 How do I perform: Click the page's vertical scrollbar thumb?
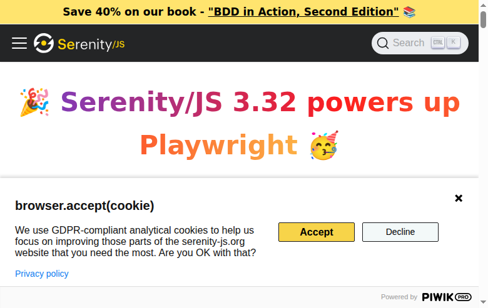(483, 19)
